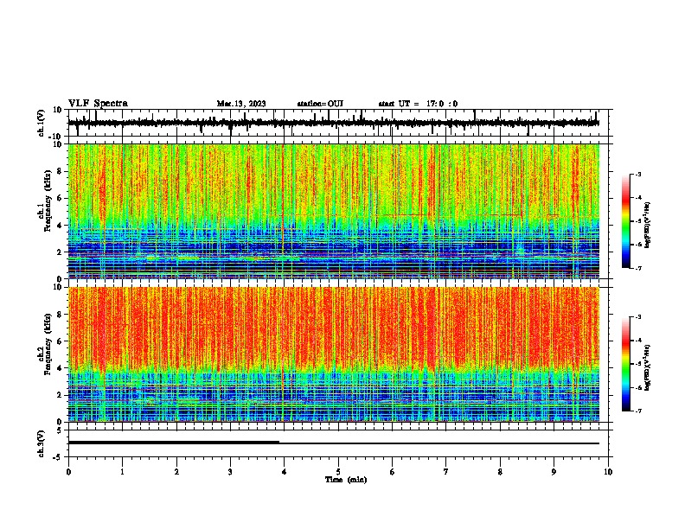Click the "-3" tick on ch.1 colorbar

pyautogui.click(x=637, y=175)
